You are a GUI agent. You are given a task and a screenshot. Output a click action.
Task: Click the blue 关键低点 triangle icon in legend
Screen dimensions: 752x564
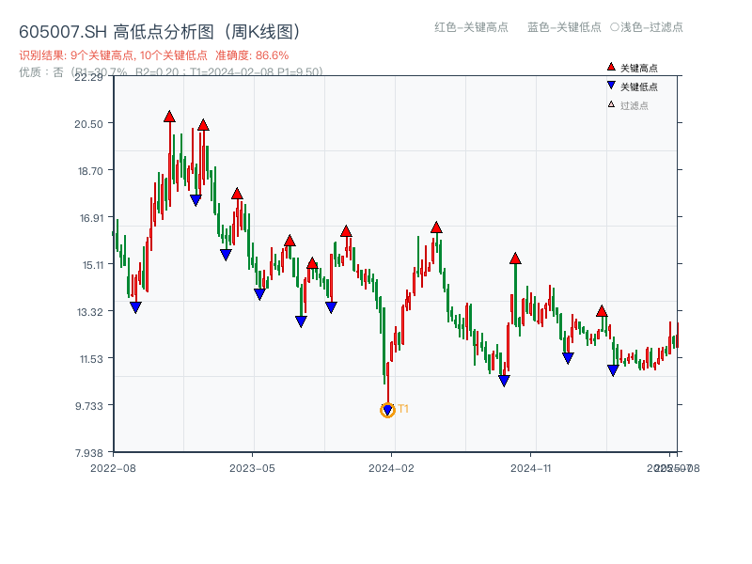(x=609, y=83)
